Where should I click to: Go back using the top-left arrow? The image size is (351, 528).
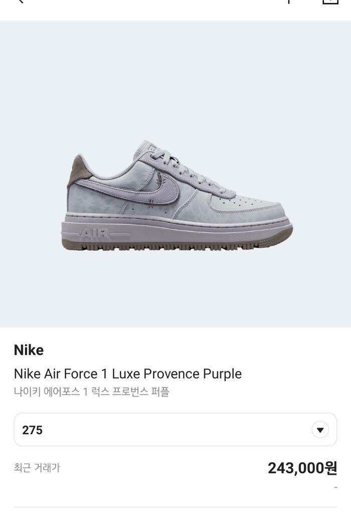click(x=20, y=2)
